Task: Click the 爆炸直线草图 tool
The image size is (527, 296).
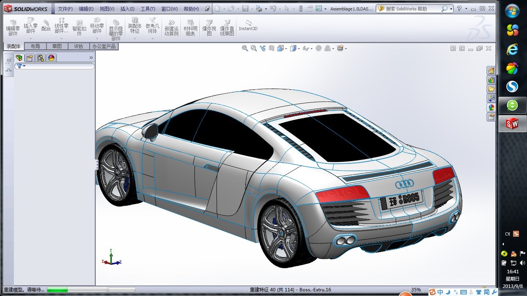Action: coord(227,28)
